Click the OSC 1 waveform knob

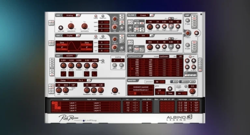click(x=71, y=26)
